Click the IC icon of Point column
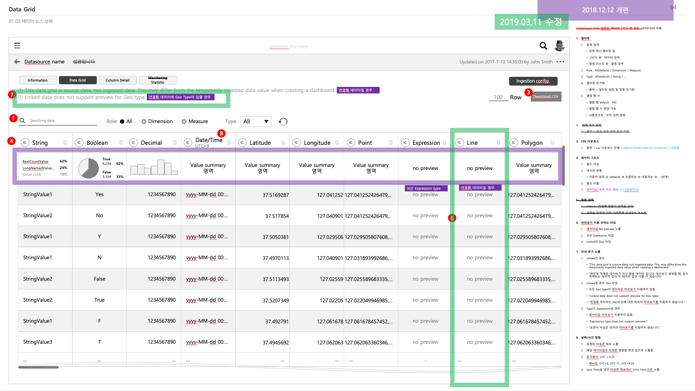The image size is (695, 391). [x=351, y=143]
